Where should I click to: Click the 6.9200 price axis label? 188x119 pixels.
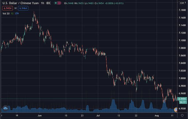(x=182, y=108)
